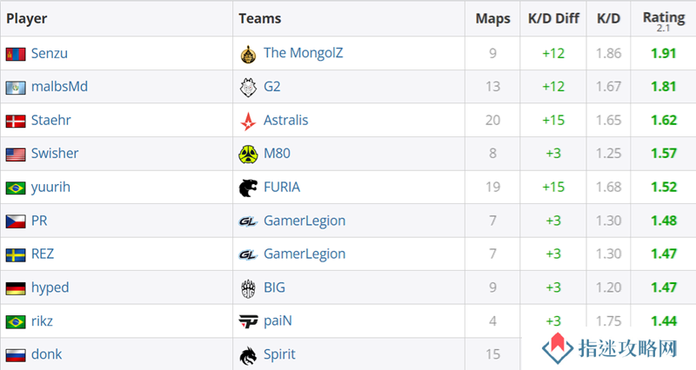Click the G2 team logo icon
696x370 pixels.
point(248,88)
